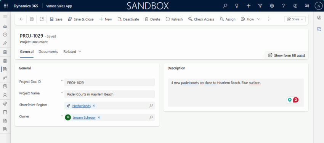Open the settings gear
This screenshot has height=143, width=324.
[x=272, y=6]
